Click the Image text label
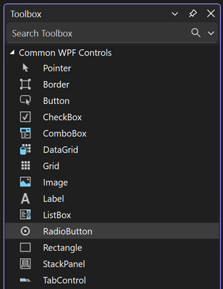 point(55,183)
